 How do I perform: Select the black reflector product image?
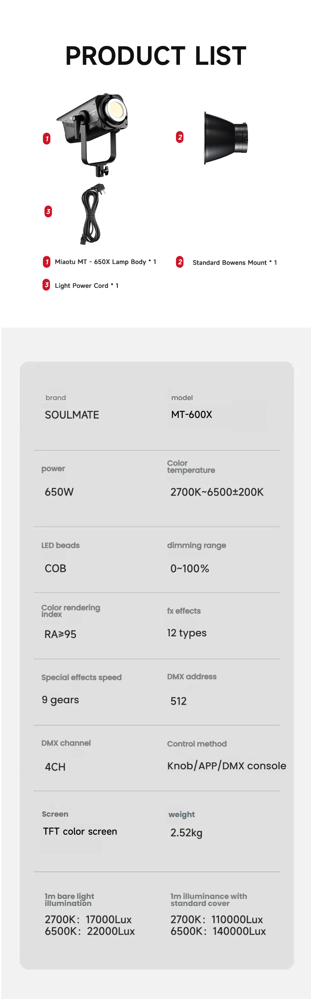[226, 137]
